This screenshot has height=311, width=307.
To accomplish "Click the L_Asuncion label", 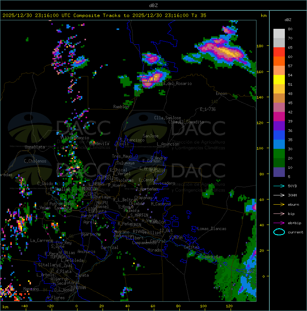I will (168, 144).
